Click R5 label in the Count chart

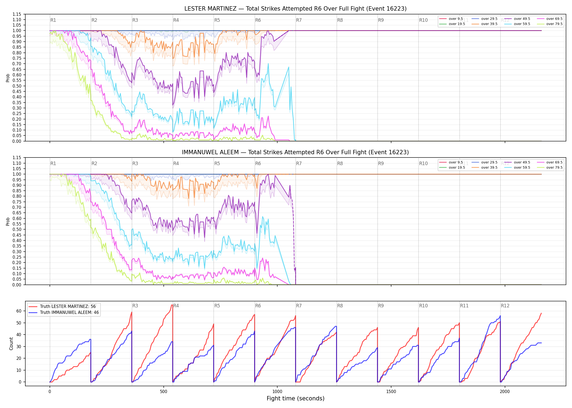click(217, 306)
